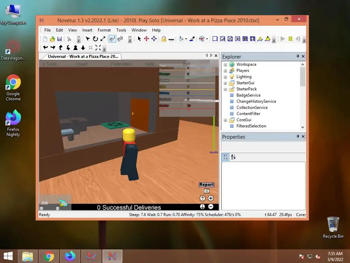Click the camera zoom in plus button
Screen dimensions: 350x263
tap(211, 198)
